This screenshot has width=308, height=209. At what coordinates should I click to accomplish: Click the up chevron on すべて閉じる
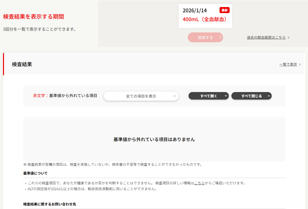(269, 96)
